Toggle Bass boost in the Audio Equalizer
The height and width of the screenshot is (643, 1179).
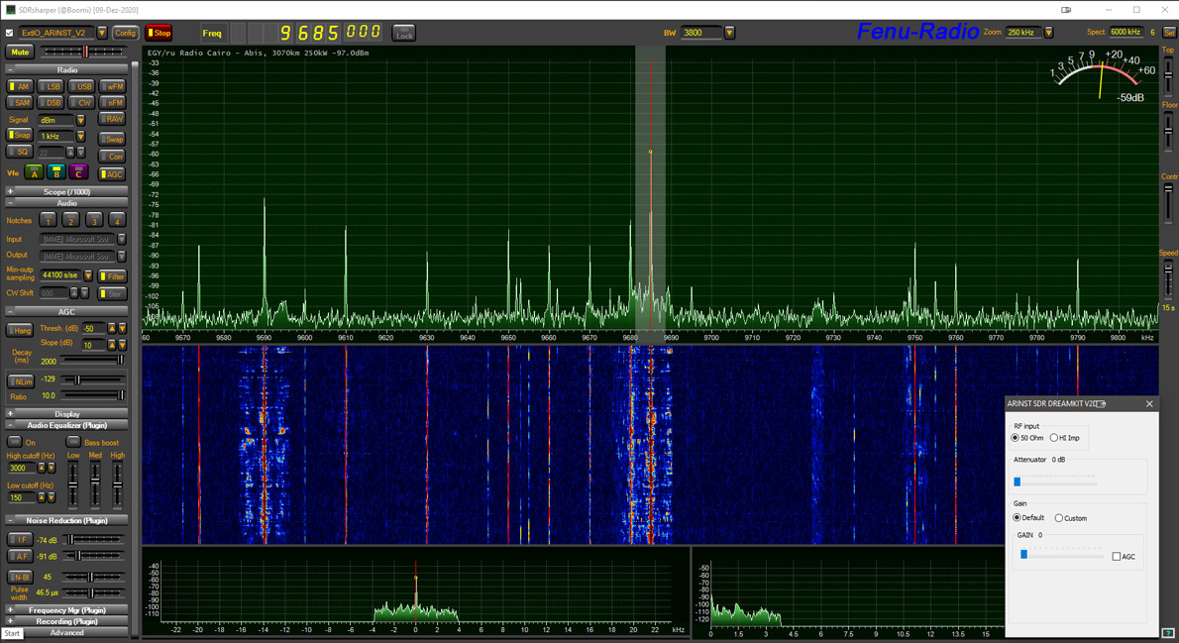coord(75,442)
